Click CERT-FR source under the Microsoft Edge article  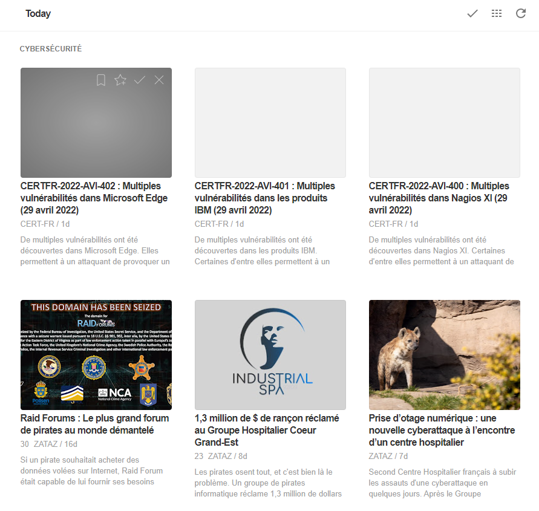point(37,224)
